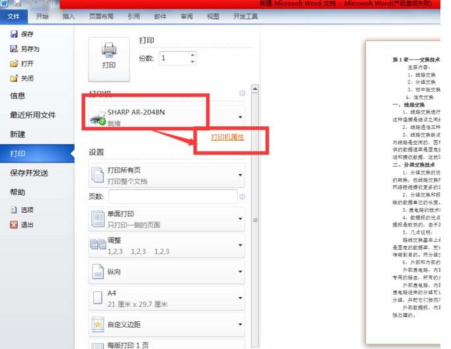Switch to the 视图 View tab
Viewport: 451px width, 349px height.
[213, 16]
